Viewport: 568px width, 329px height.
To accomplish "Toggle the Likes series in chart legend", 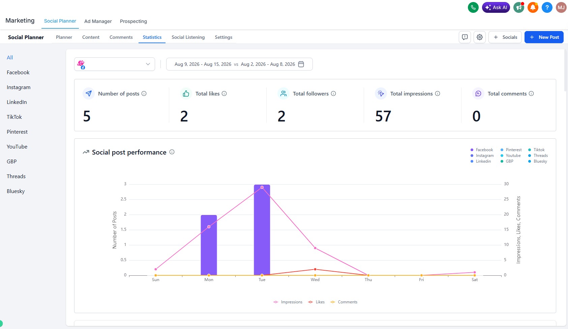I will point(316,302).
